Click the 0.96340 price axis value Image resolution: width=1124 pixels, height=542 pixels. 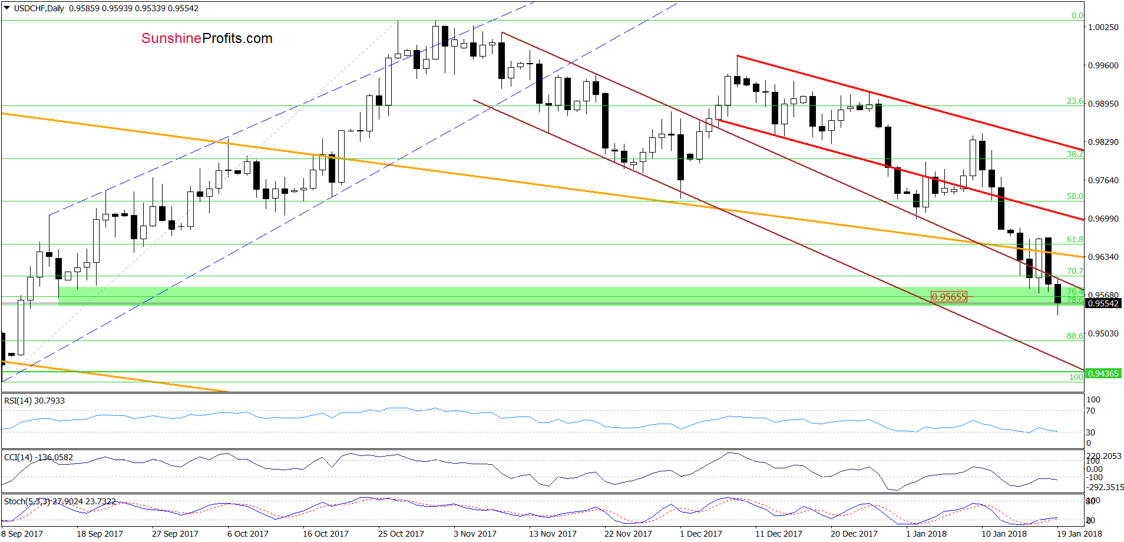[1103, 257]
